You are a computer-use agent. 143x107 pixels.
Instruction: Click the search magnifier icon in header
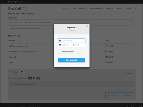click(134, 9)
